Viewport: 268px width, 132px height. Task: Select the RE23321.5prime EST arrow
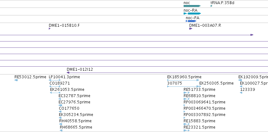(x=186, y=130)
